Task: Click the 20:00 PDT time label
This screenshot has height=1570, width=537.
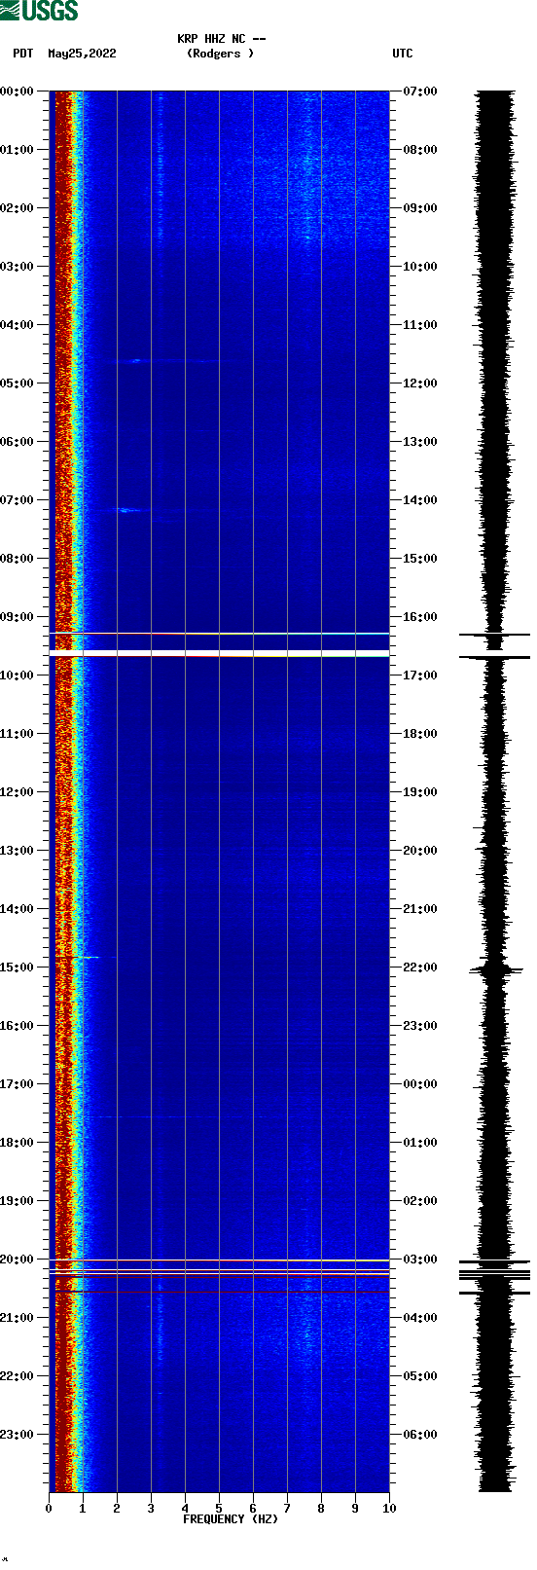Action: coord(18,1260)
